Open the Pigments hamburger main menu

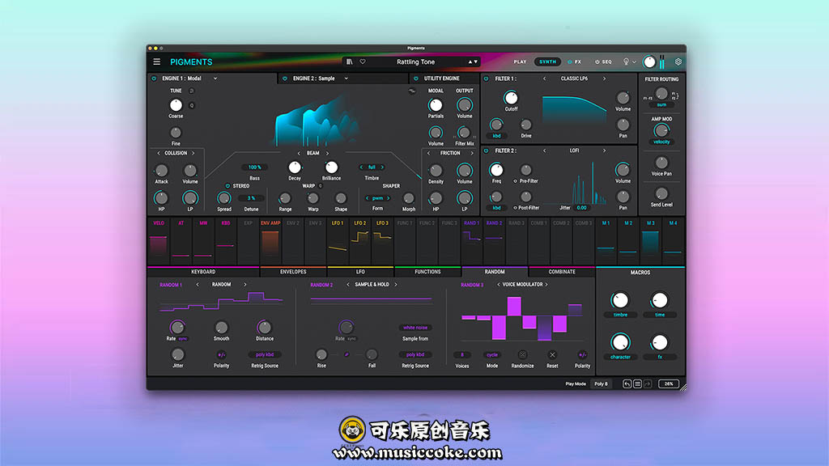point(156,61)
